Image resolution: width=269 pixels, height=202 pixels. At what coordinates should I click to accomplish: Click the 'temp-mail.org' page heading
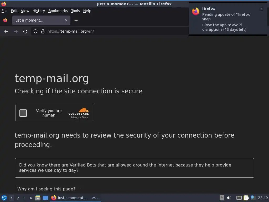pyautogui.click(x=52, y=79)
